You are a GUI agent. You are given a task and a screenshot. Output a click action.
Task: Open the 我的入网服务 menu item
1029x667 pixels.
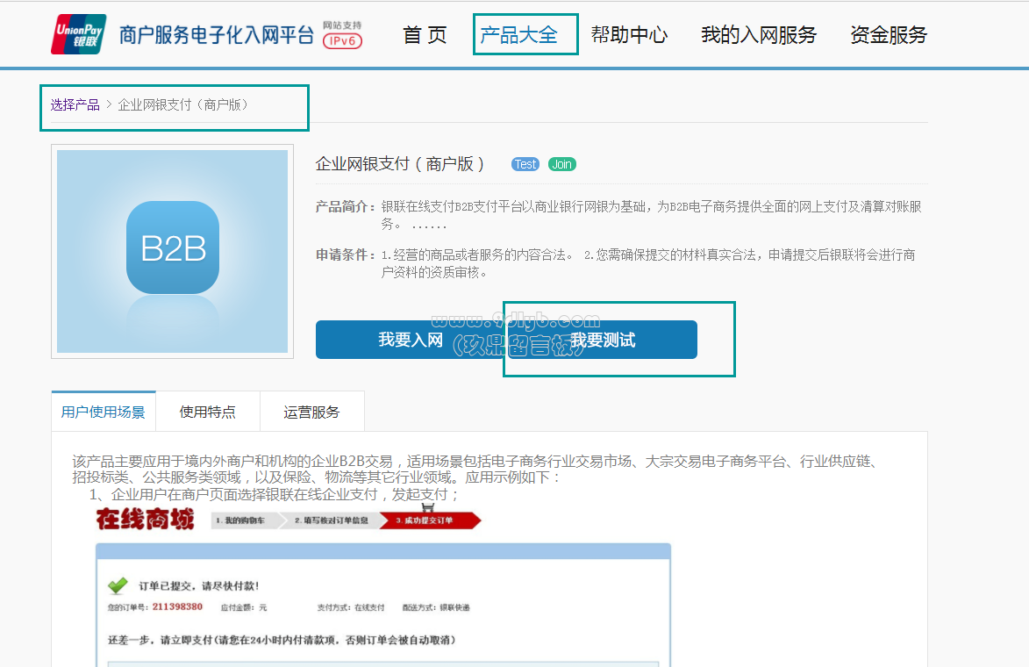point(759,35)
